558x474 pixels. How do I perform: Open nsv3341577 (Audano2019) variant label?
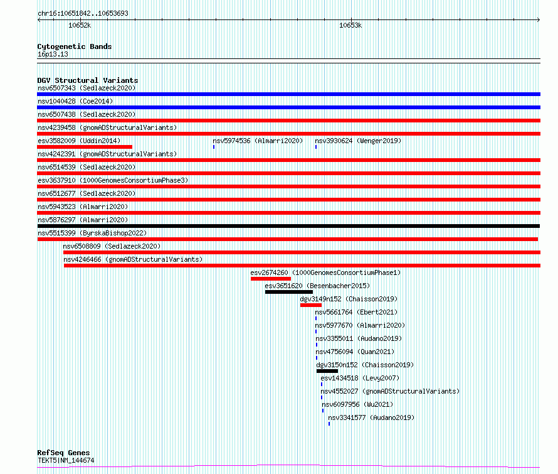click(371, 417)
